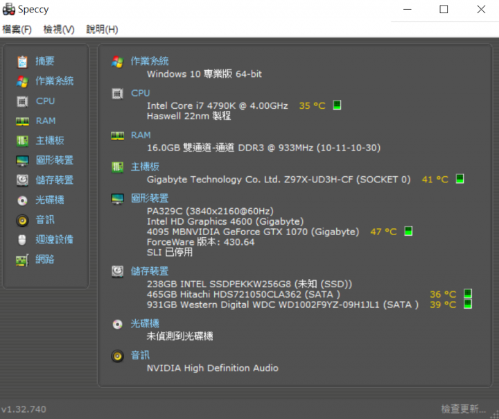This screenshot has width=499, height=419.
Task: Open the 光碟機 heading link in the summary
Action: [x=145, y=324]
